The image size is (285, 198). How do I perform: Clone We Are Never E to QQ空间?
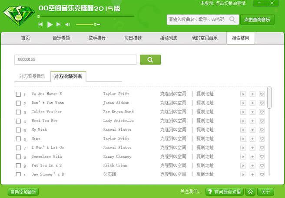click(x=173, y=94)
